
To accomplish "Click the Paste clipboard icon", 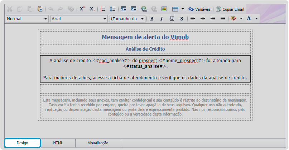I will pyautogui.click(x=30, y=9).
